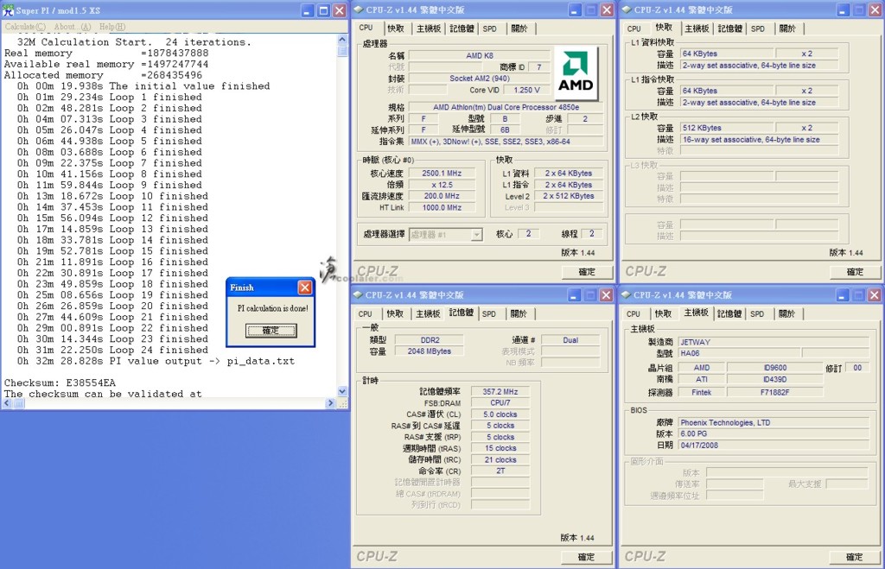Close the top middle CPU-Z processor window
885x569 pixels.
tap(607, 10)
